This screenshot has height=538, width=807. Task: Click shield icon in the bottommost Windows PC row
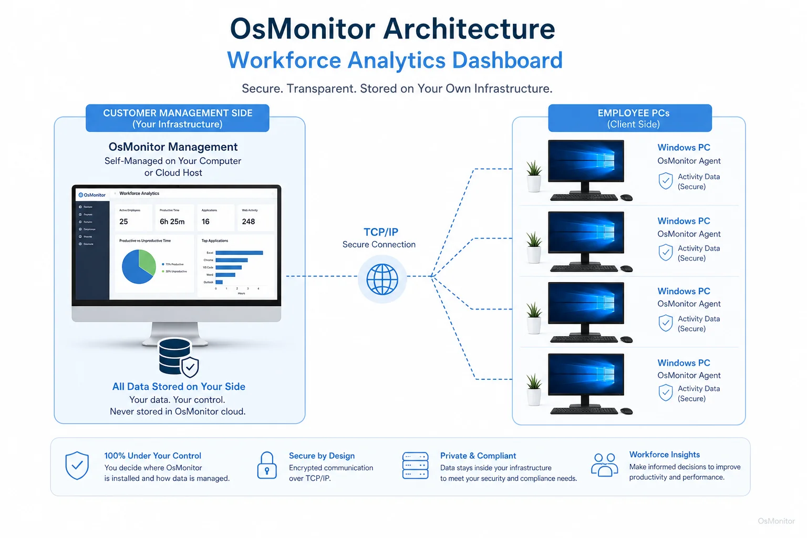point(666,392)
